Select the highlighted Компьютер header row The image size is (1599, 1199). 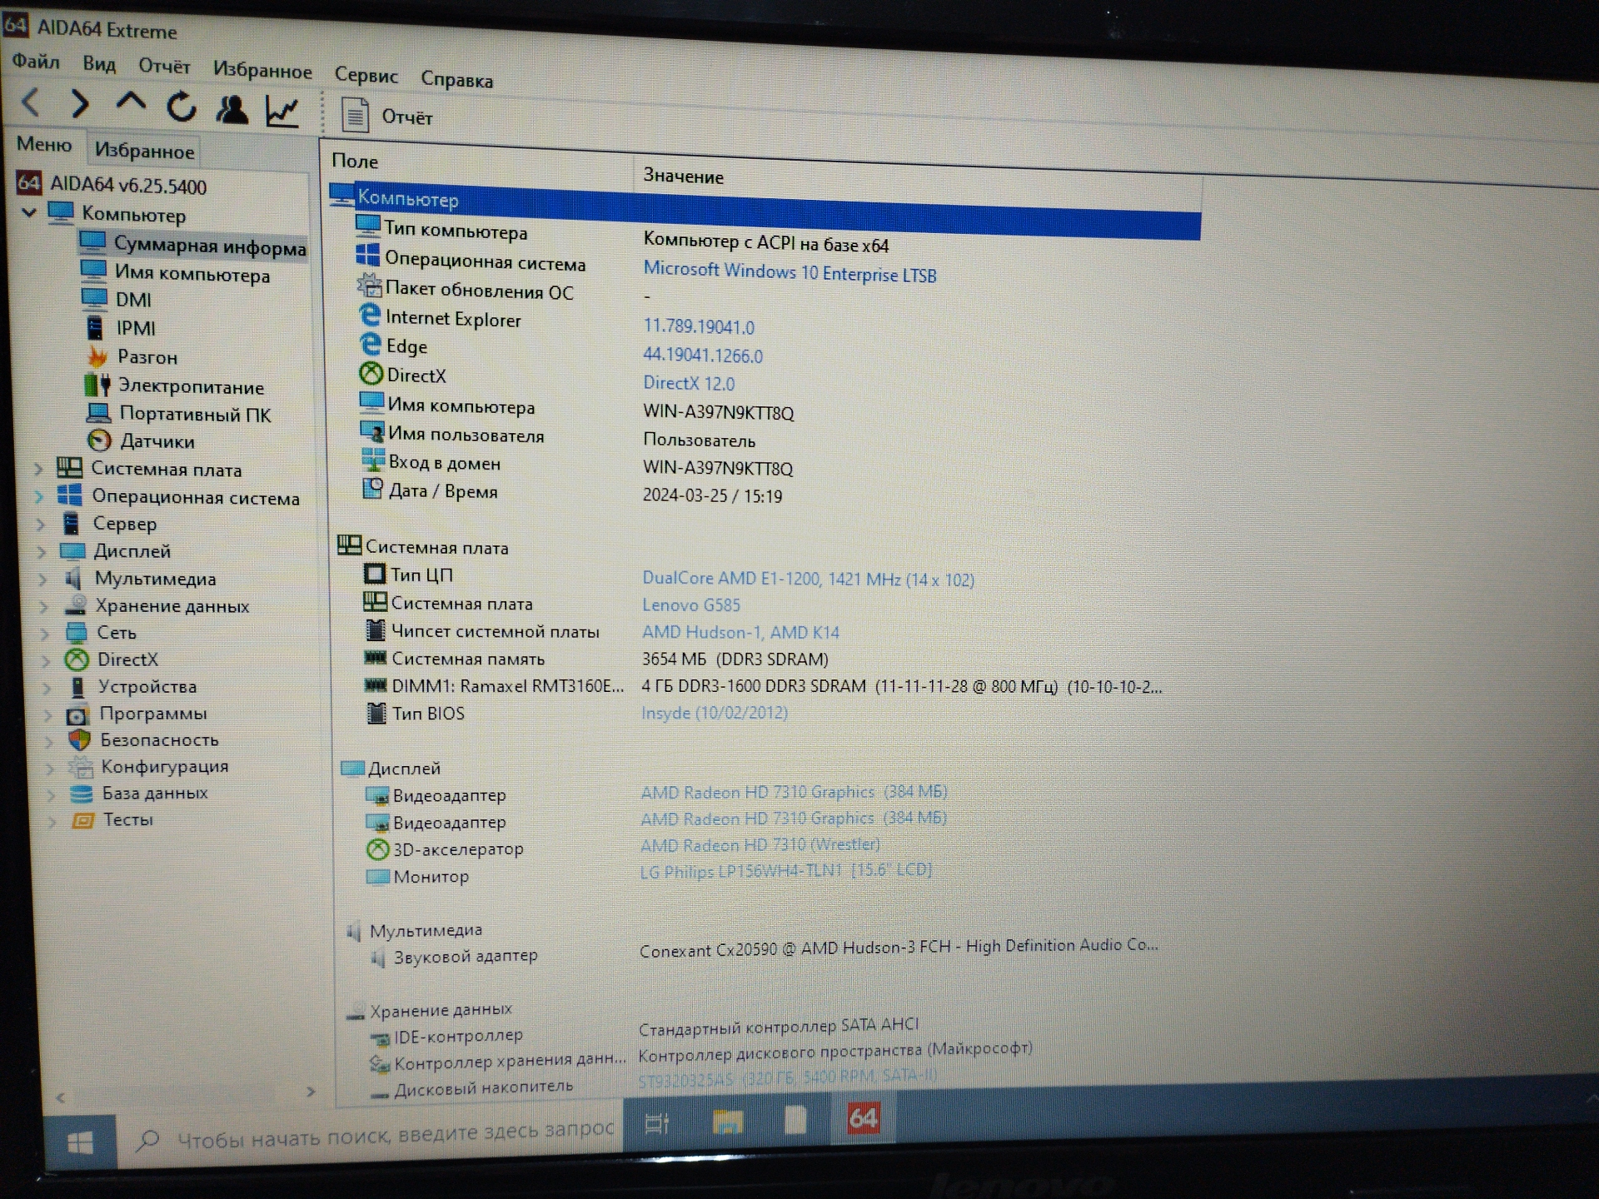pos(765,212)
